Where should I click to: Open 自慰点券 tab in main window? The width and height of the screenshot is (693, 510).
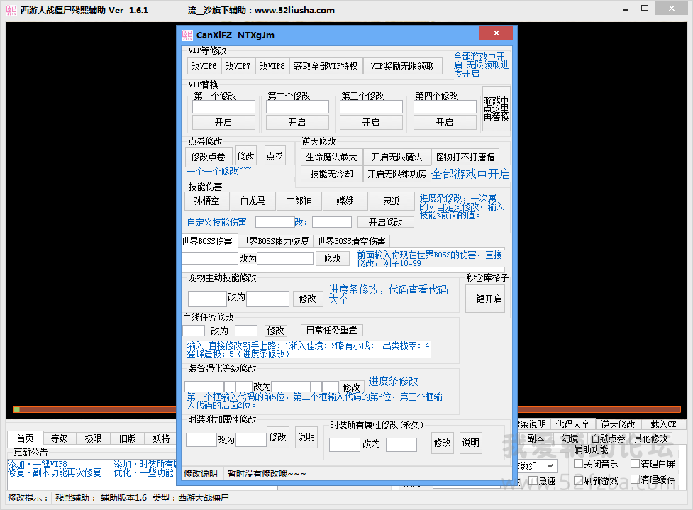[x=609, y=438]
